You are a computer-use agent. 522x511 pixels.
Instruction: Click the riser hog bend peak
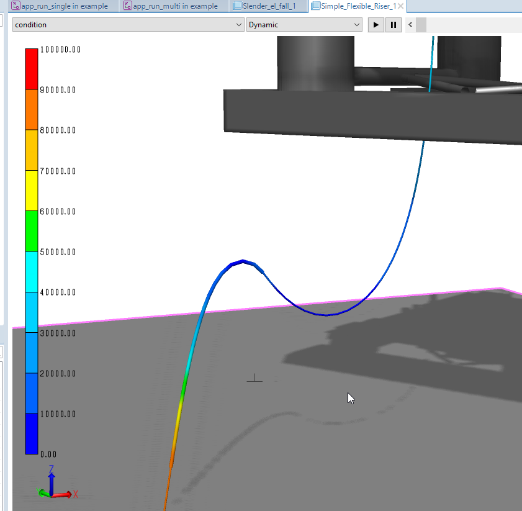pos(243,261)
